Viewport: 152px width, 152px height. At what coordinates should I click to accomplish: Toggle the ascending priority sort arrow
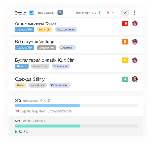coord(100,12)
